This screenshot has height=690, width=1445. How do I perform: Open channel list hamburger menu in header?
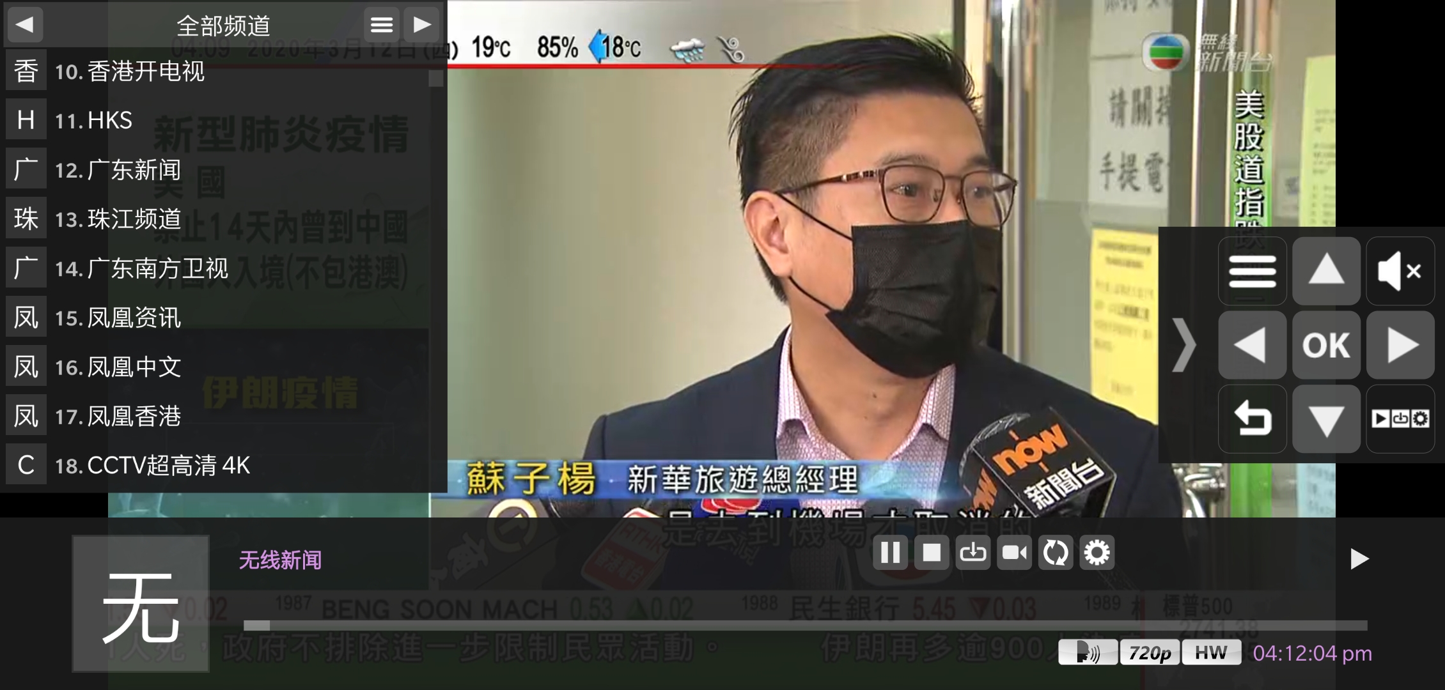tap(382, 25)
